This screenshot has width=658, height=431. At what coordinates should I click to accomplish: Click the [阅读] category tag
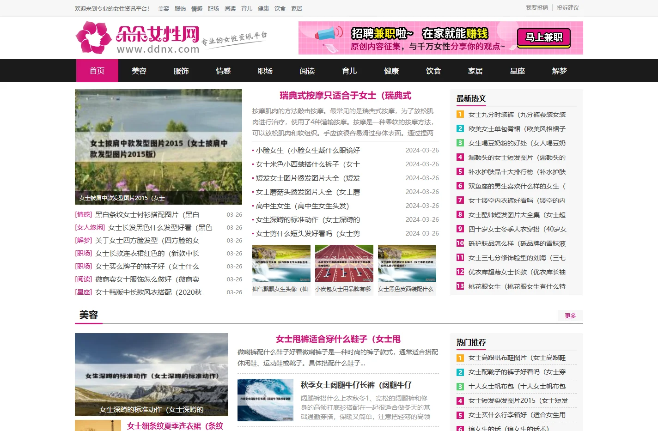point(84,279)
